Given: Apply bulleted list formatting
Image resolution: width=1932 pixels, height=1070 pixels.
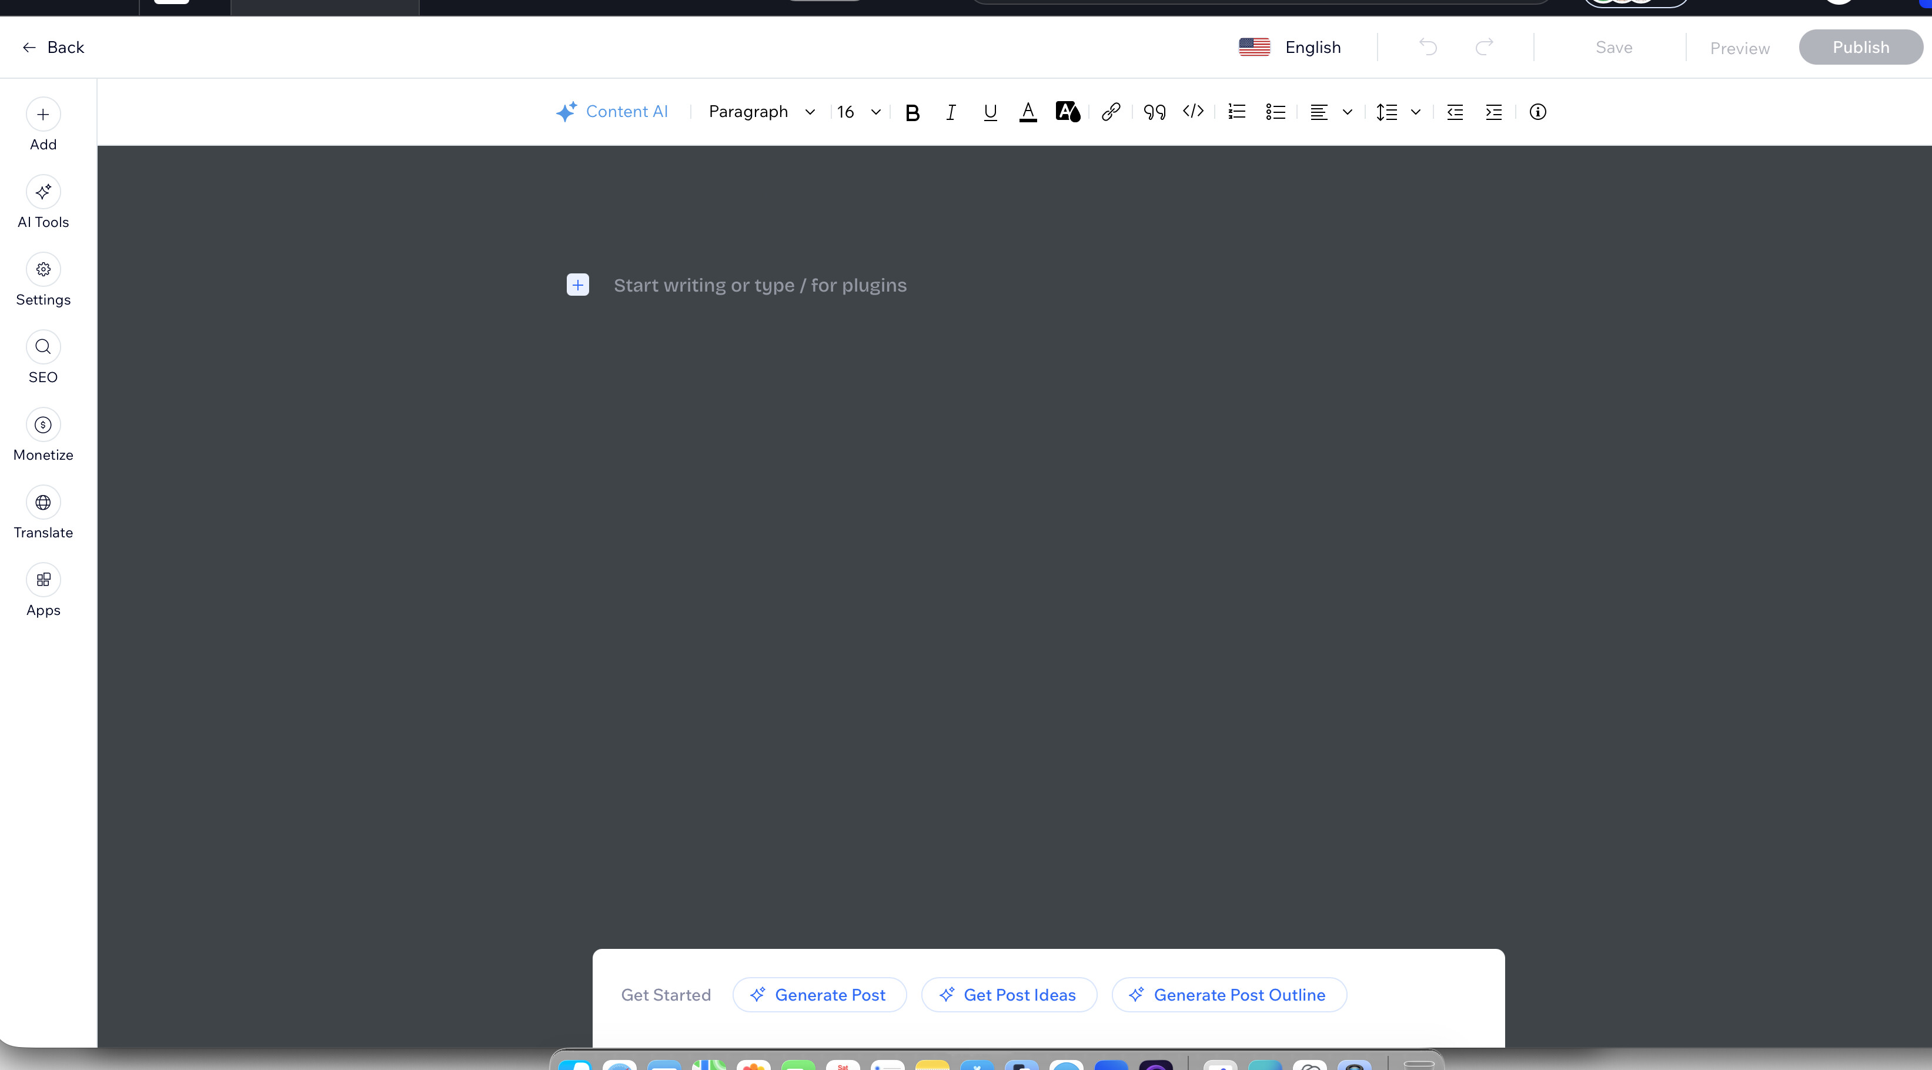Looking at the screenshot, I should point(1275,112).
